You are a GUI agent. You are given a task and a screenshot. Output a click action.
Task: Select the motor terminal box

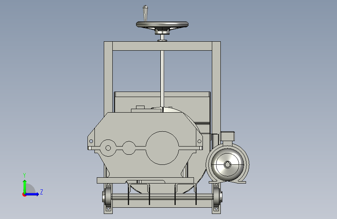[x=227, y=136]
